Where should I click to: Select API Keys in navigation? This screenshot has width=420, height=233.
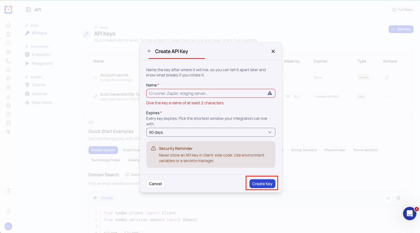[36, 33]
